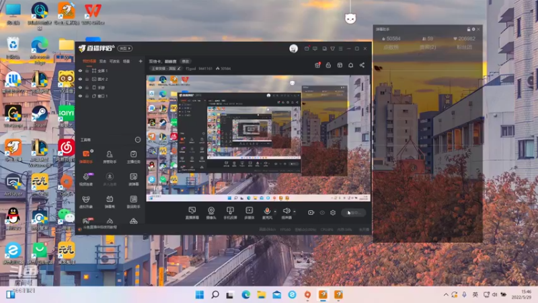Select the 窗口 1 source row
This screenshot has width=538, height=303.
pos(110,96)
